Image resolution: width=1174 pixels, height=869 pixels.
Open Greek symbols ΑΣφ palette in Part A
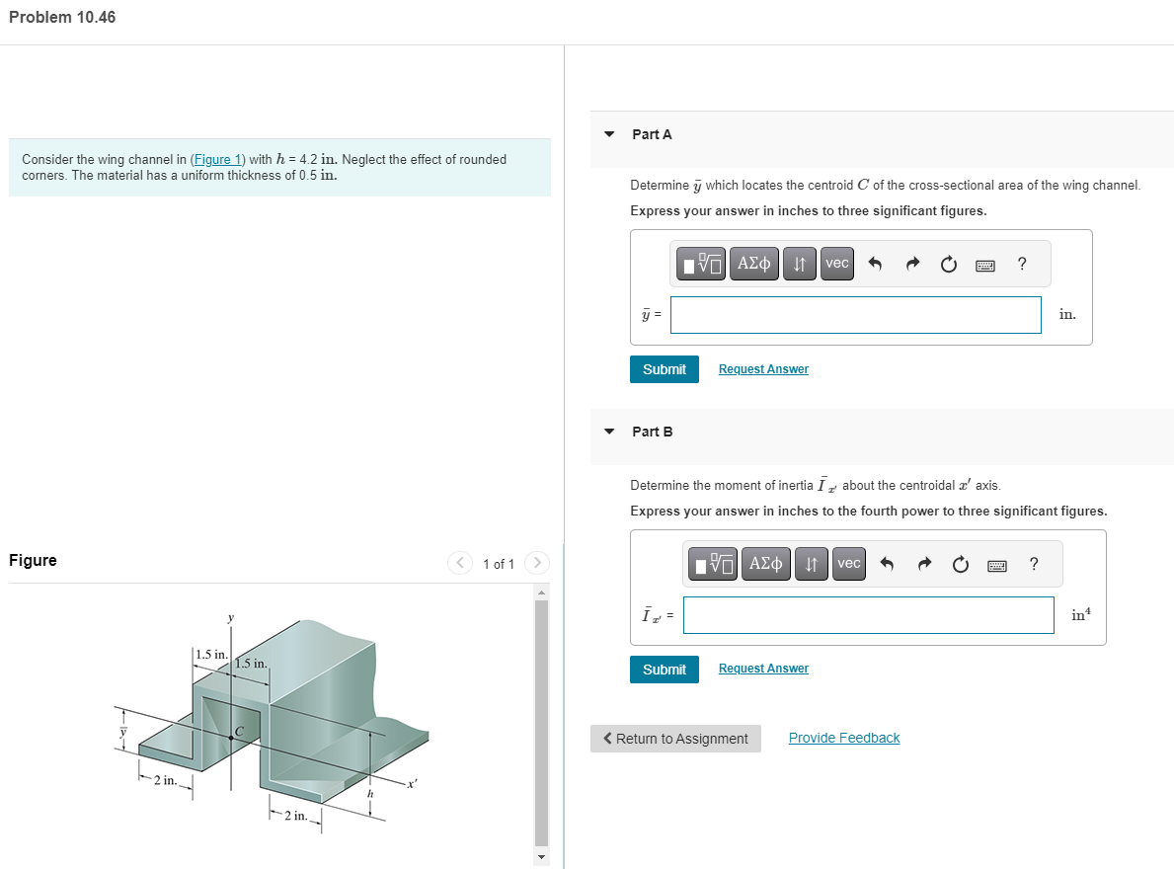(753, 264)
